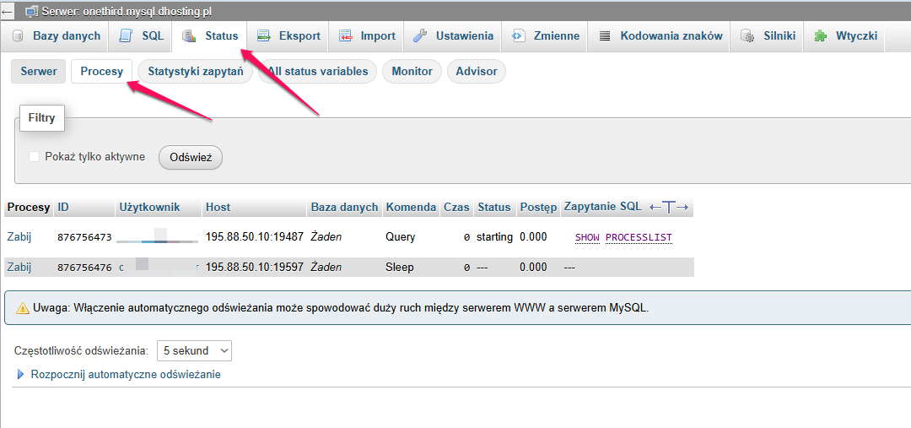
Task: Click Rozpocznij automatyczne odświeżanie link
Action: pyautogui.click(x=126, y=375)
